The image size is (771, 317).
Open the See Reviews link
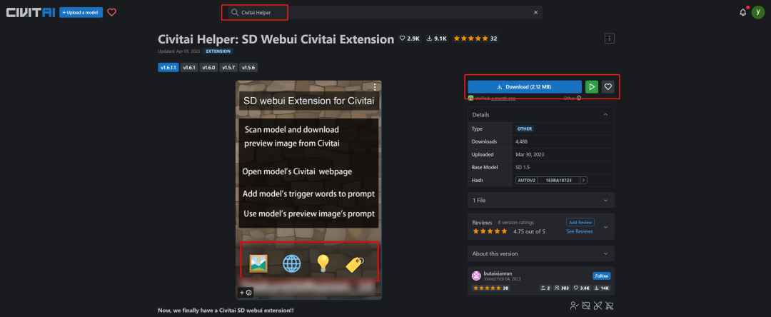click(x=580, y=231)
